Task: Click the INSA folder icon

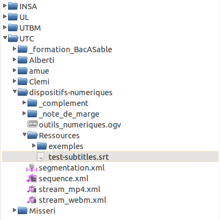Action: point(13,6)
